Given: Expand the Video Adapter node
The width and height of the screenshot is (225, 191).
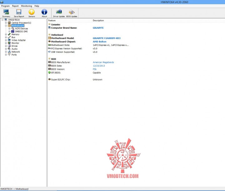Looking at the screenshot, I should [x=6, y=40].
